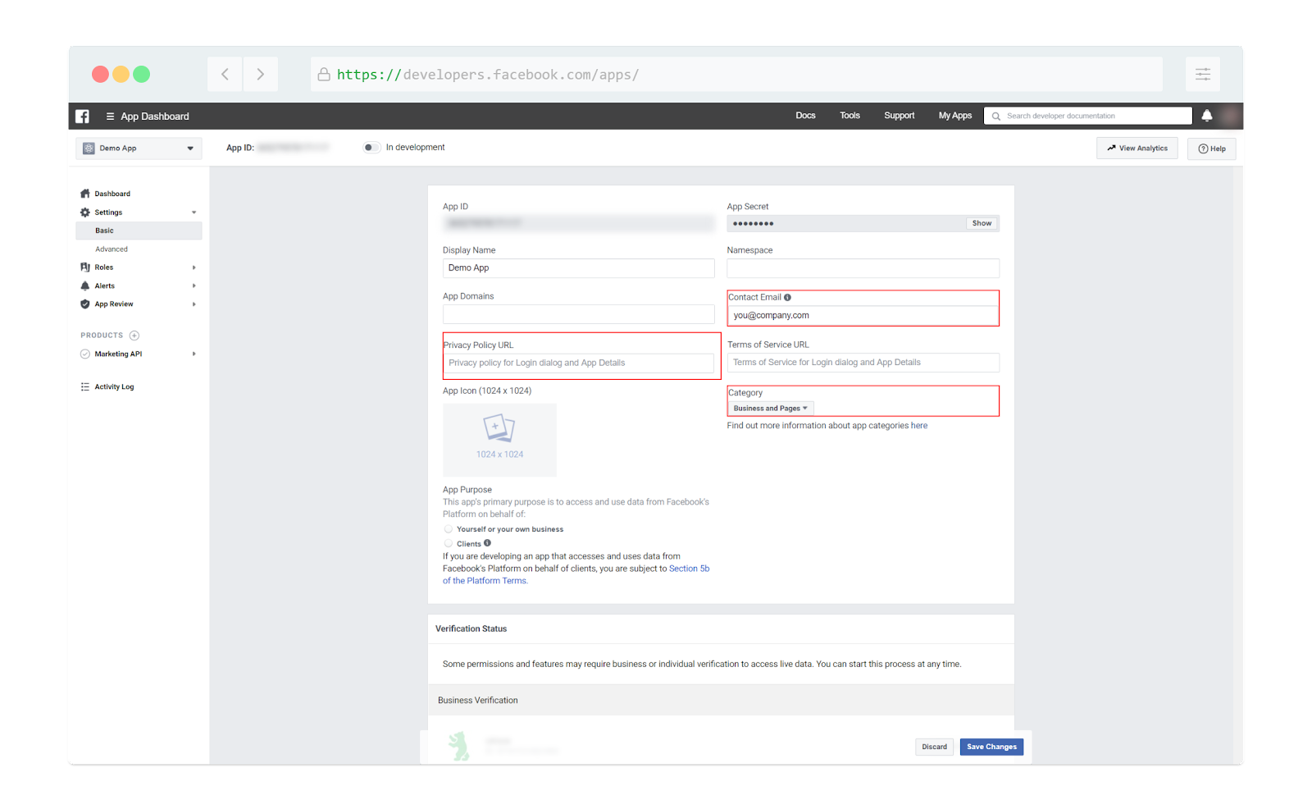The width and height of the screenshot is (1312, 809).
Task: Click the Dashboard house icon
Action: click(85, 194)
